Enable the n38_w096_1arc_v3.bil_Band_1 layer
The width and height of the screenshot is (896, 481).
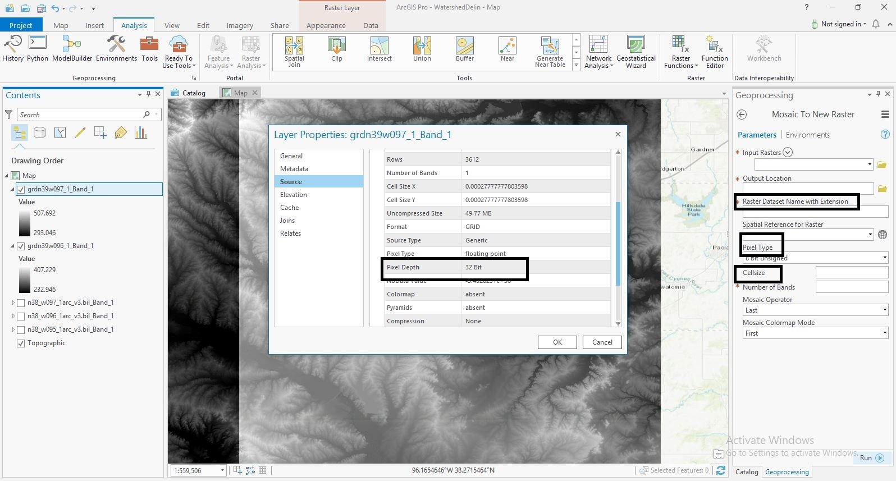[x=21, y=316]
